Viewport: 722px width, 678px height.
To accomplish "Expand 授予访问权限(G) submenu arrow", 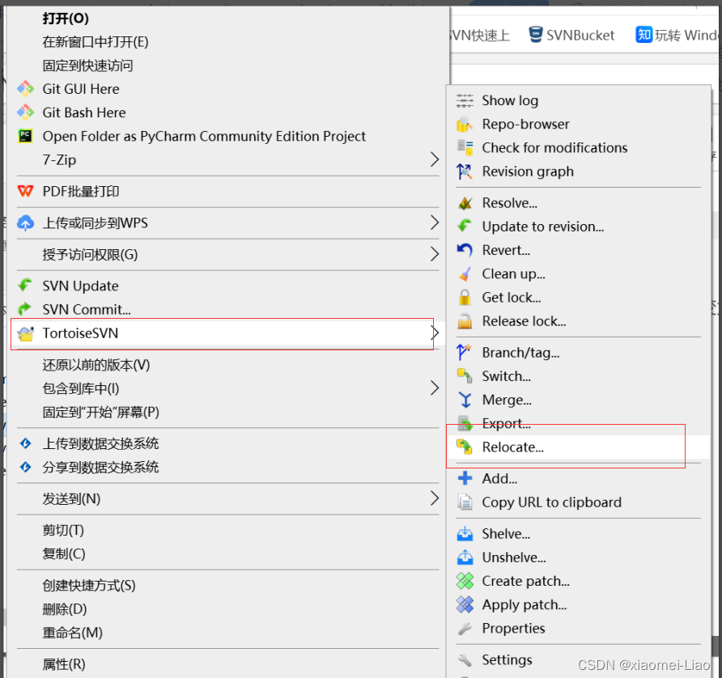I will pyautogui.click(x=434, y=254).
